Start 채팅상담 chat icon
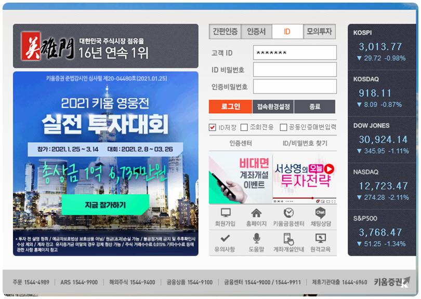The image size is (421, 299). pyautogui.click(x=321, y=213)
